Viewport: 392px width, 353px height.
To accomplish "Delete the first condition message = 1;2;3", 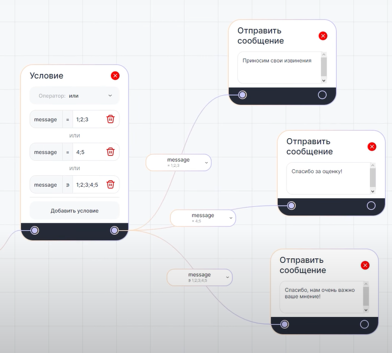I will (110, 119).
